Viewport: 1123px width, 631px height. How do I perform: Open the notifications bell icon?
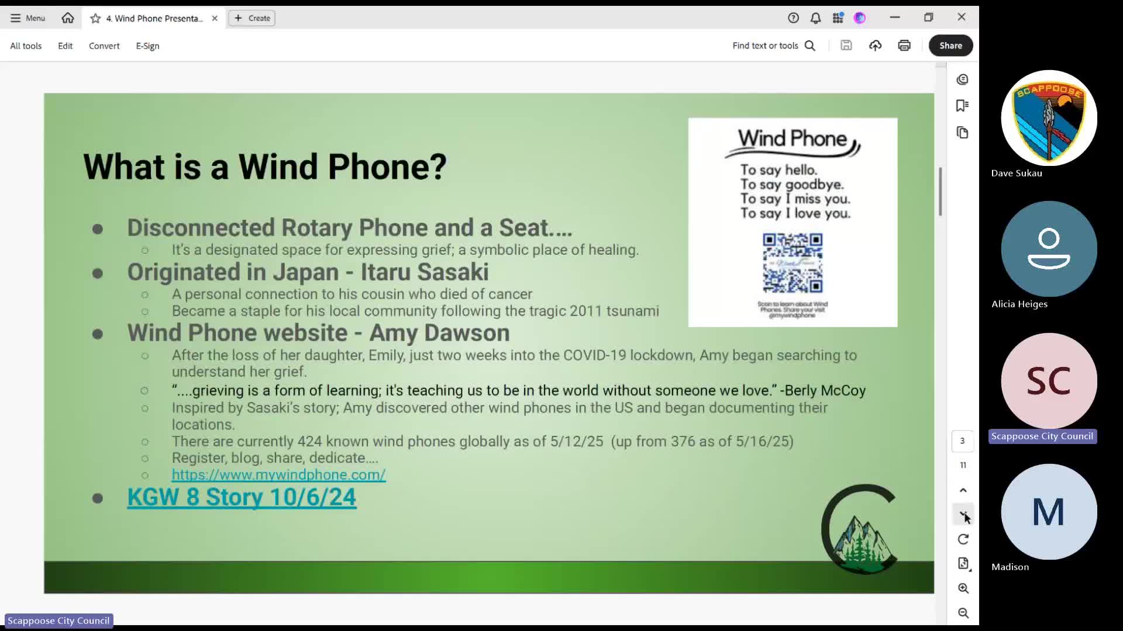click(815, 18)
